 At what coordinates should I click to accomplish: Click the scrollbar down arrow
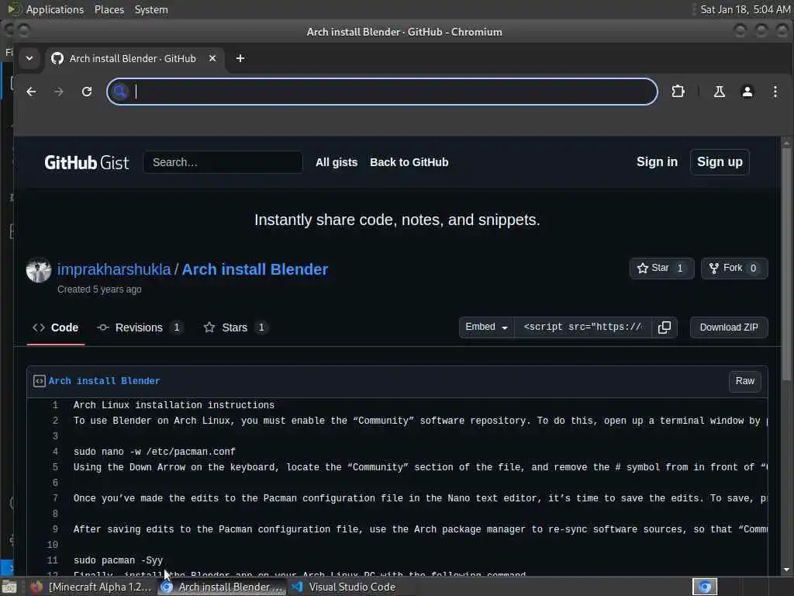786,570
